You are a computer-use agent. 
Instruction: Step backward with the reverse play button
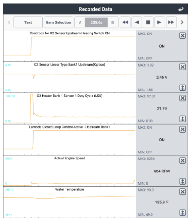point(137,22)
